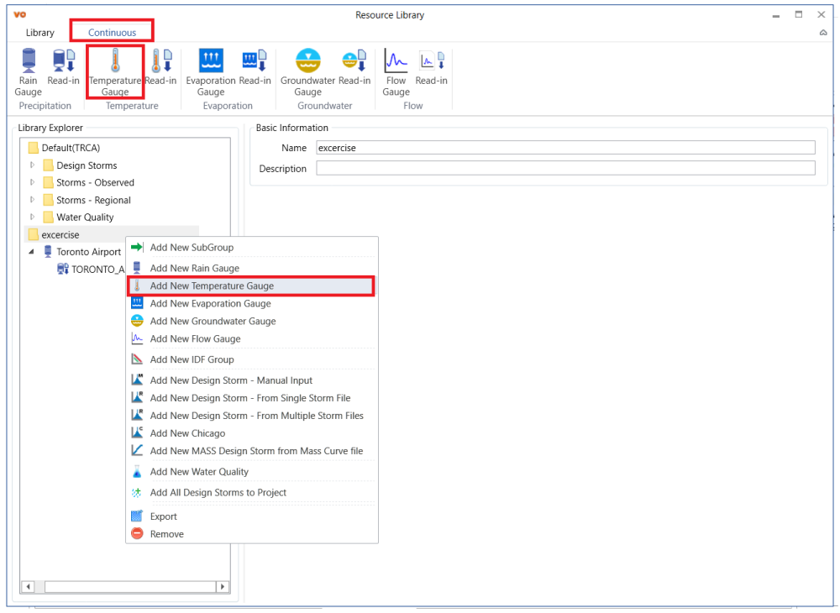This screenshot has width=840, height=613.
Task: Select the Storms - Regional tree item
Action: [x=94, y=200]
